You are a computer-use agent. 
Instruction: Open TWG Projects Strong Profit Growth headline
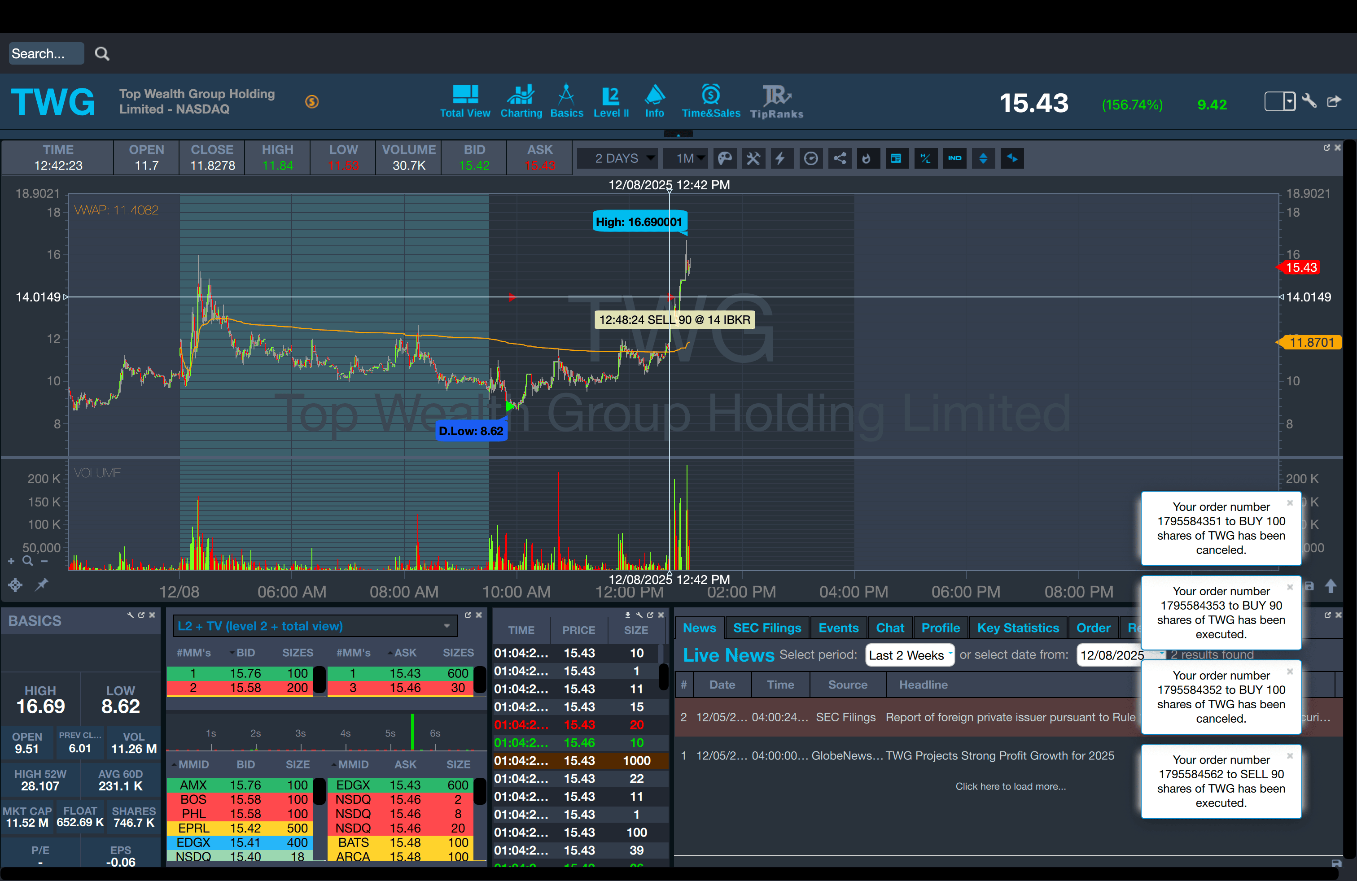[x=999, y=755]
